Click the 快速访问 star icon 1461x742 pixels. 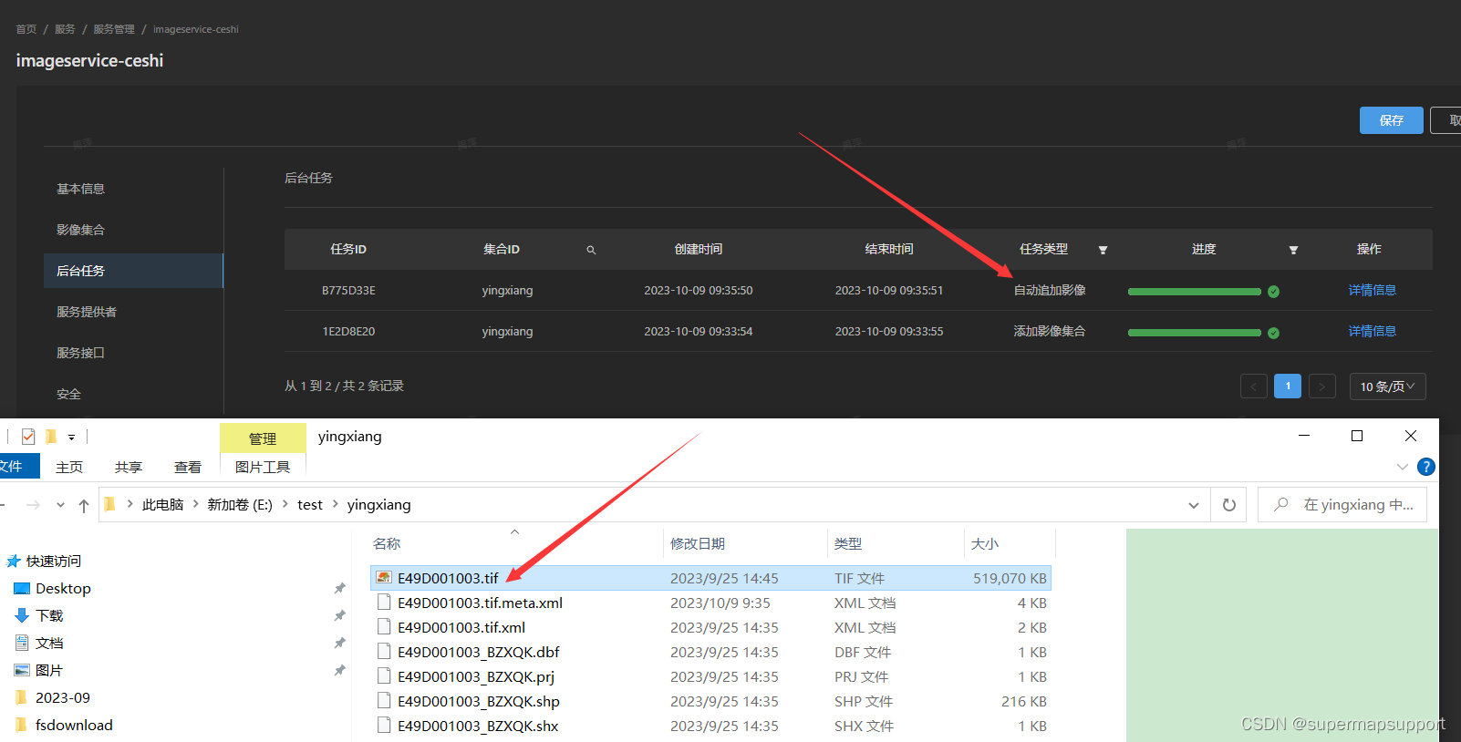coord(14,561)
